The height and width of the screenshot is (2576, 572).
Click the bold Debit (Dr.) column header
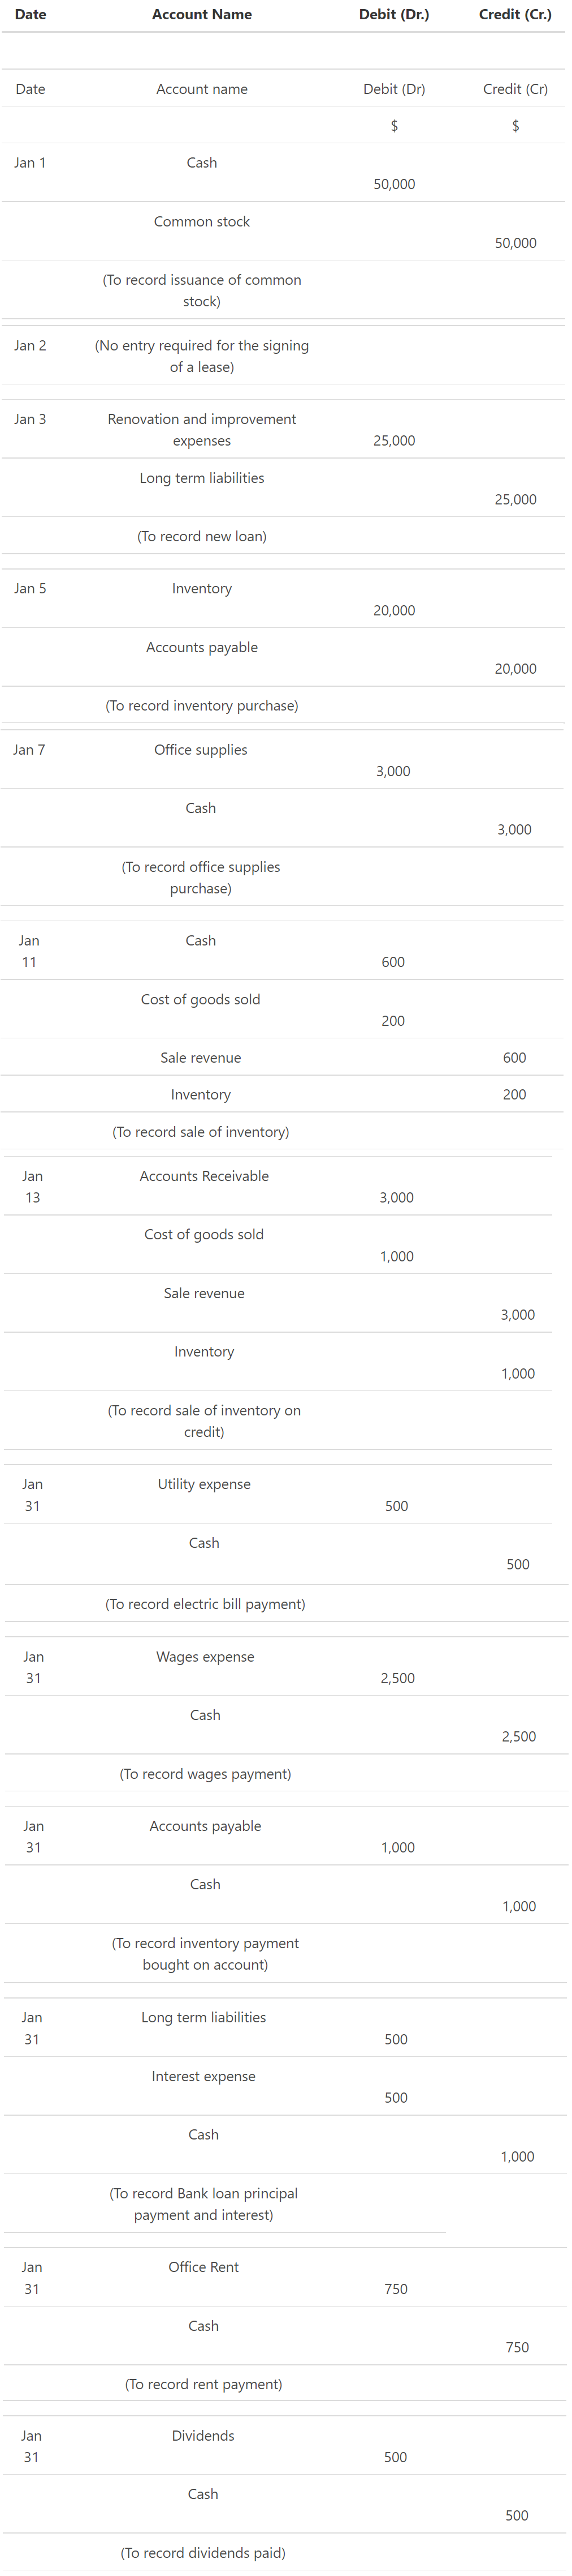pyautogui.click(x=393, y=14)
